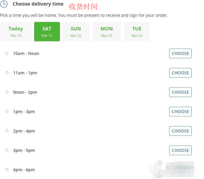Select the Today Mar 19 tab
The image size is (204, 179).
click(16, 31)
